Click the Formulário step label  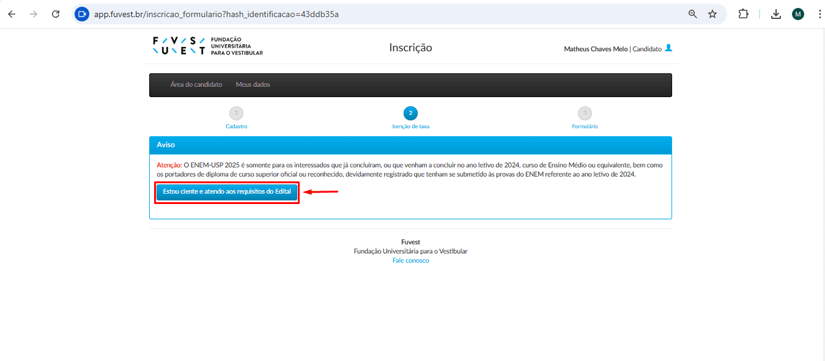point(585,126)
